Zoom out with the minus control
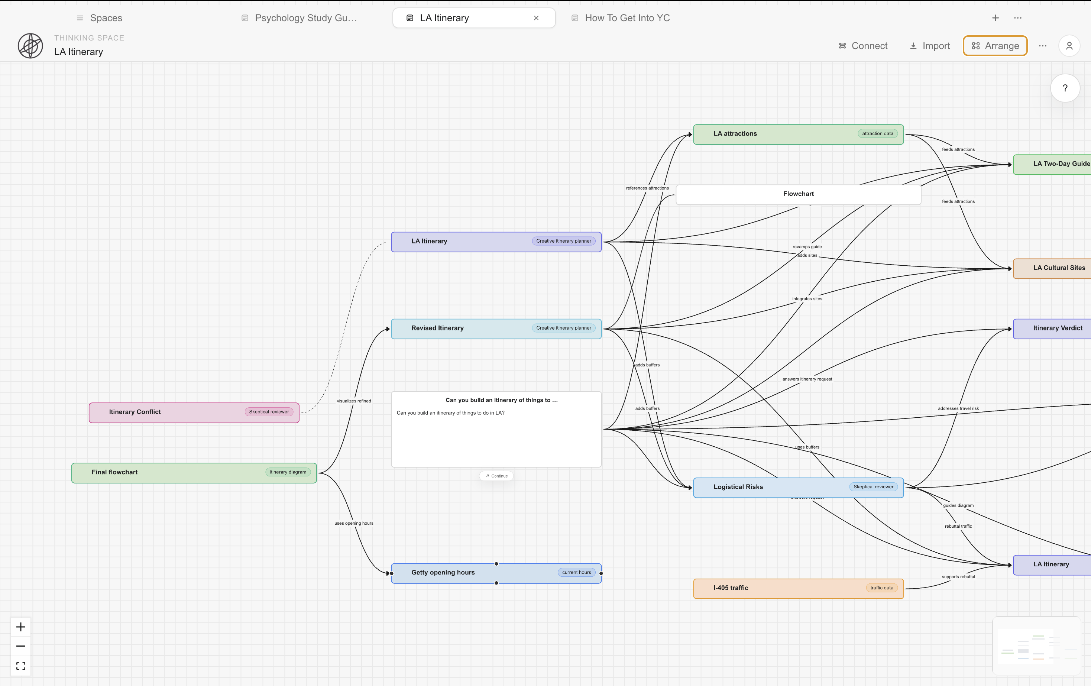The width and height of the screenshot is (1091, 686). [x=21, y=646]
